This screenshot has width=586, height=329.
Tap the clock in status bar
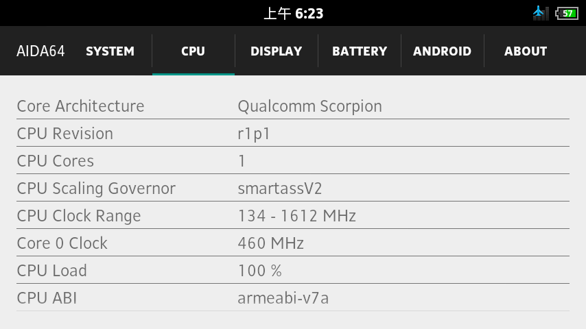pyautogui.click(x=294, y=13)
